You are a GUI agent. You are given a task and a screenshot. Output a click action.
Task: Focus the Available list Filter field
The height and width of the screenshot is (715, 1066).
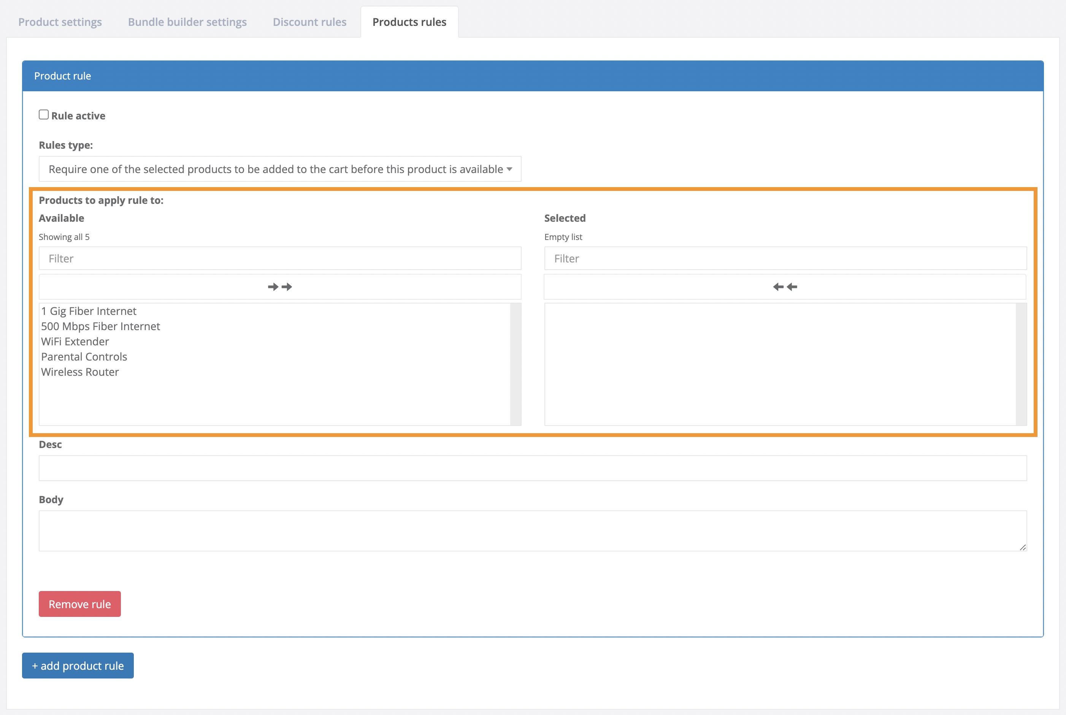(280, 259)
